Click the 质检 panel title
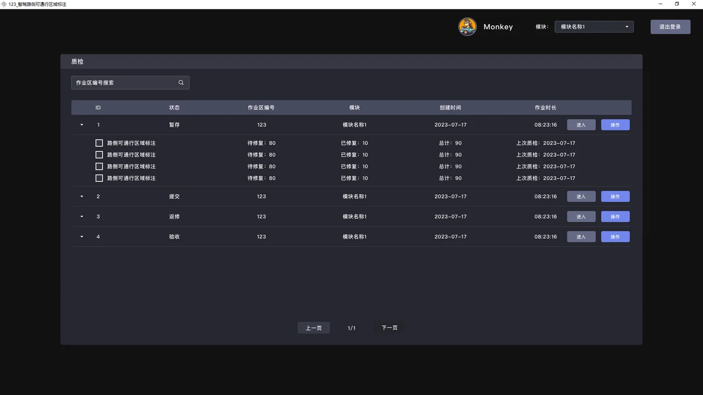Viewport: 703px width, 395px height. point(77,61)
